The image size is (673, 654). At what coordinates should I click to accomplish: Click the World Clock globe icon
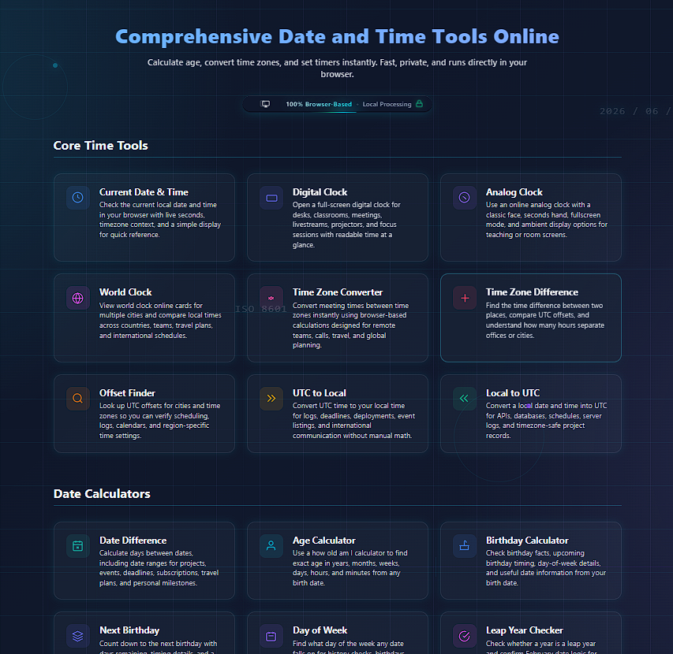point(77,298)
